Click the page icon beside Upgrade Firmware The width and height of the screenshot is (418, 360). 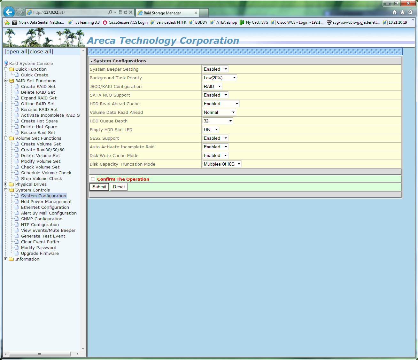pyautogui.click(x=17, y=253)
